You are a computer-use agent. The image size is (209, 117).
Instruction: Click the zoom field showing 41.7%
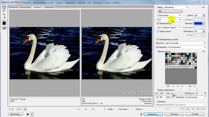pyautogui.click(x=19, y=109)
